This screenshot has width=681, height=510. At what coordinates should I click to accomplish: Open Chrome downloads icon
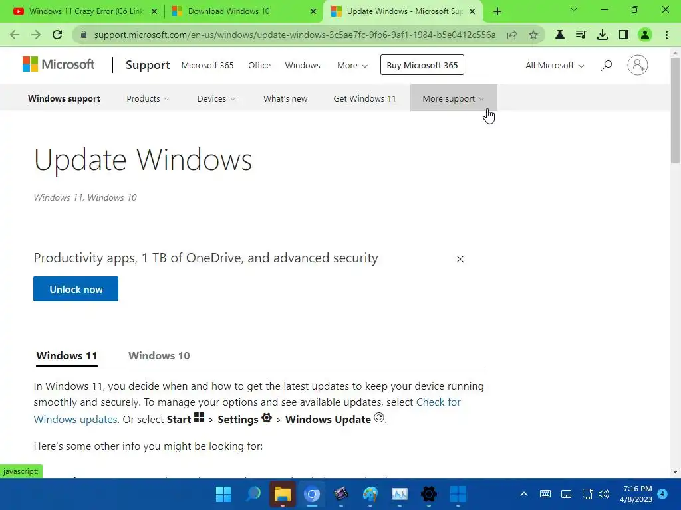point(602,35)
